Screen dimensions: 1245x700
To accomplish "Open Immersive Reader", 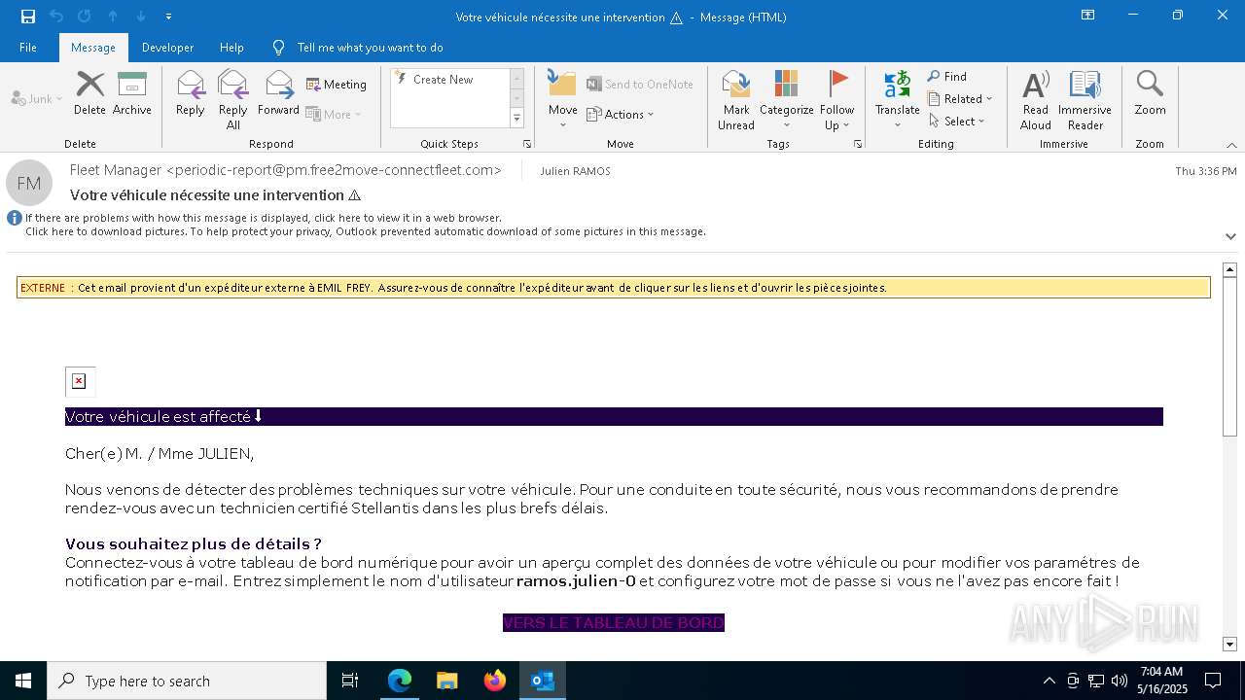I will point(1085,100).
